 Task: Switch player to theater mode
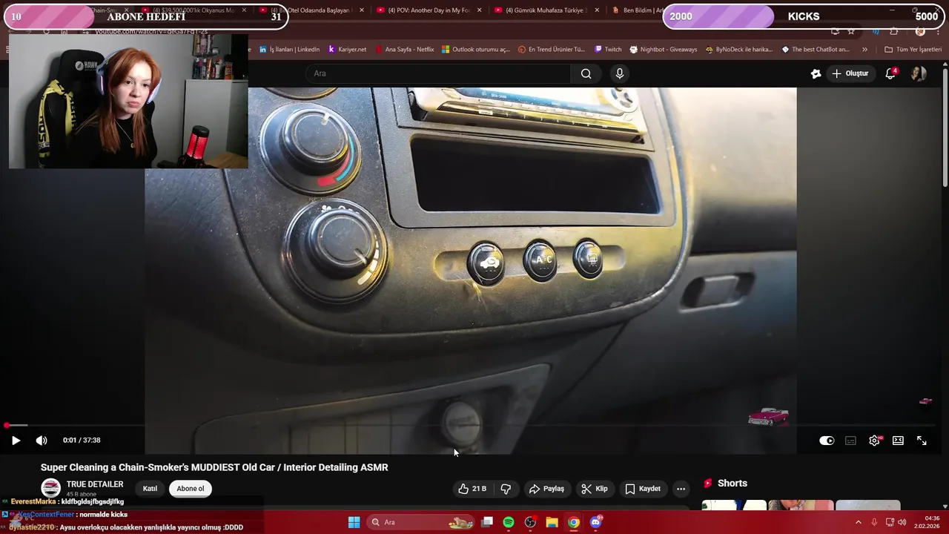click(898, 441)
